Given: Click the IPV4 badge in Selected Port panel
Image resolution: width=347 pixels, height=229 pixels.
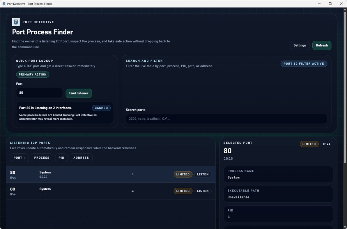Looking at the screenshot, I should pyautogui.click(x=327, y=144).
